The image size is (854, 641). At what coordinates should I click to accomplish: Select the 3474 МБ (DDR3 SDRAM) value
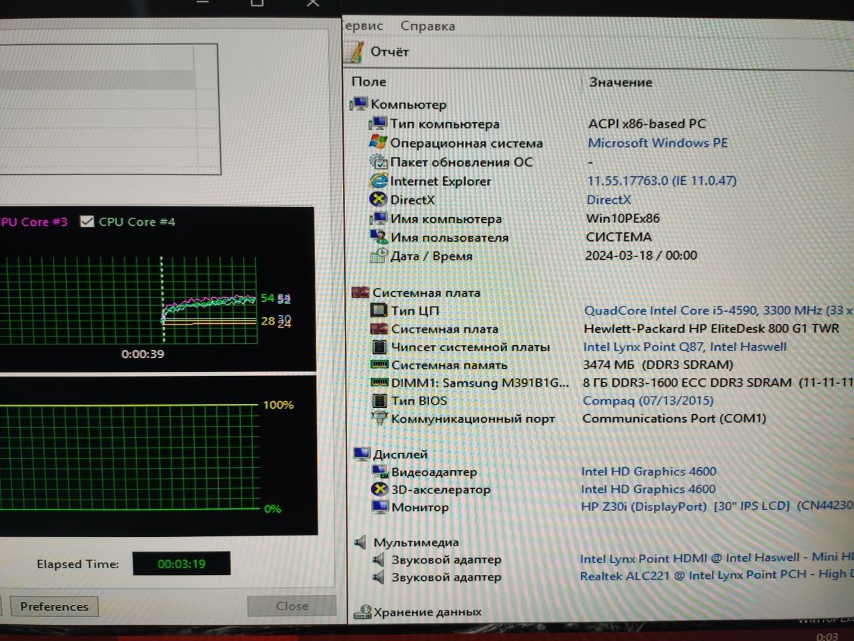[658, 365]
